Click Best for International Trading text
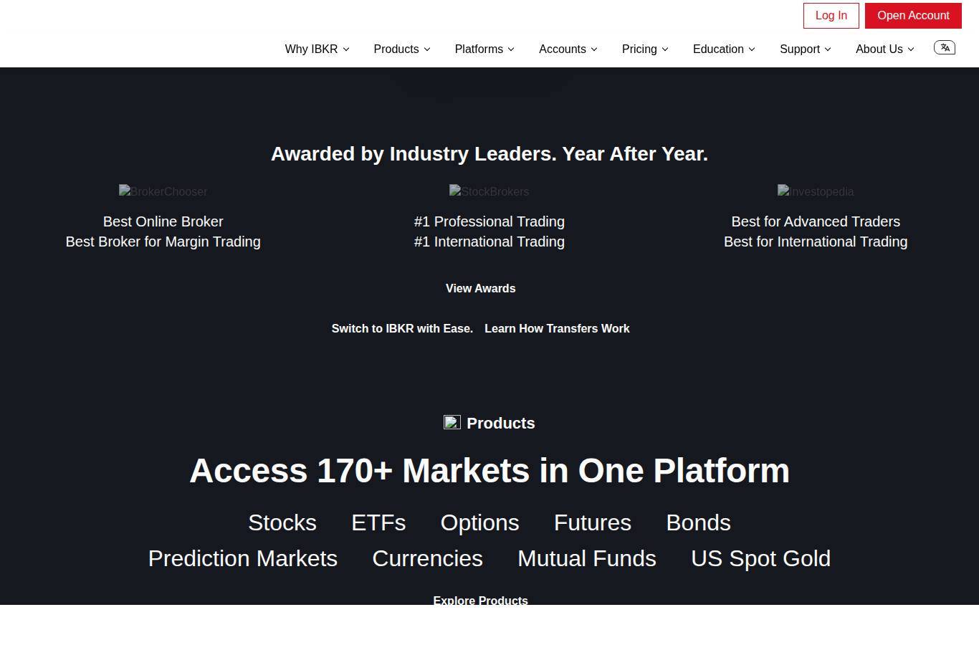 tap(816, 242)
